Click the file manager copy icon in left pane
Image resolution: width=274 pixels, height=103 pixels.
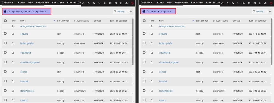[105, 3]
